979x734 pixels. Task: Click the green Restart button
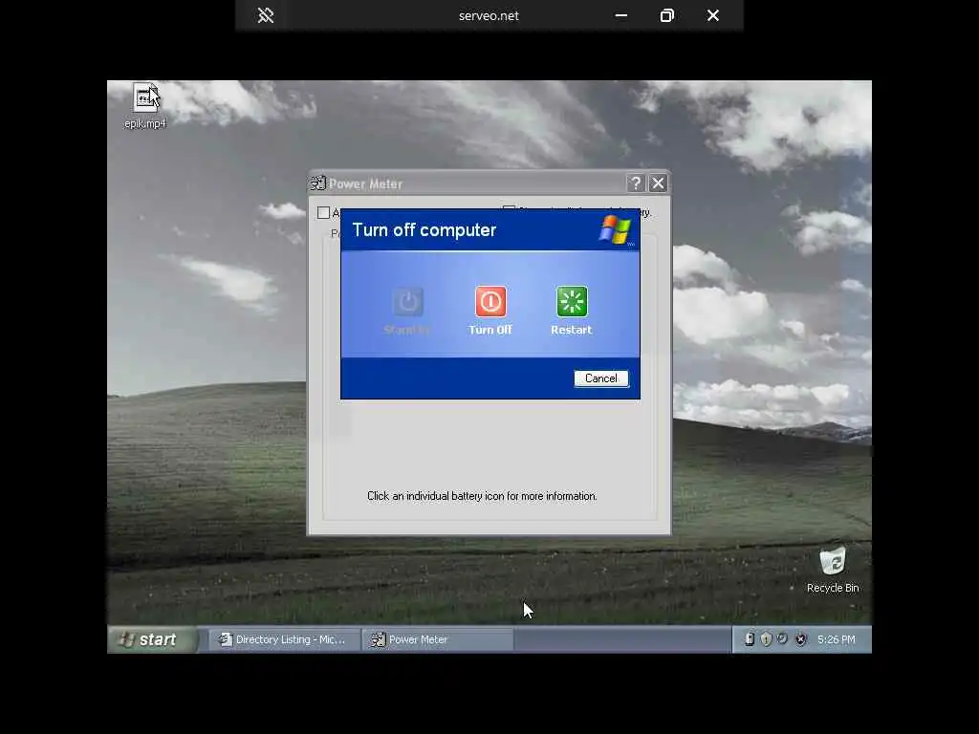click(572, 302)
